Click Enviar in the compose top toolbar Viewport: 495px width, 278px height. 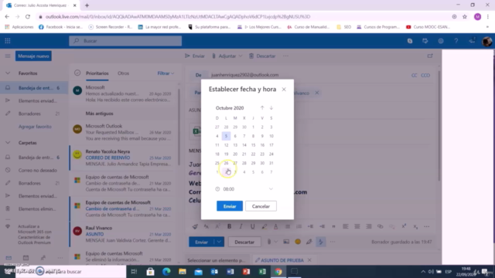[x=195, y=56]
